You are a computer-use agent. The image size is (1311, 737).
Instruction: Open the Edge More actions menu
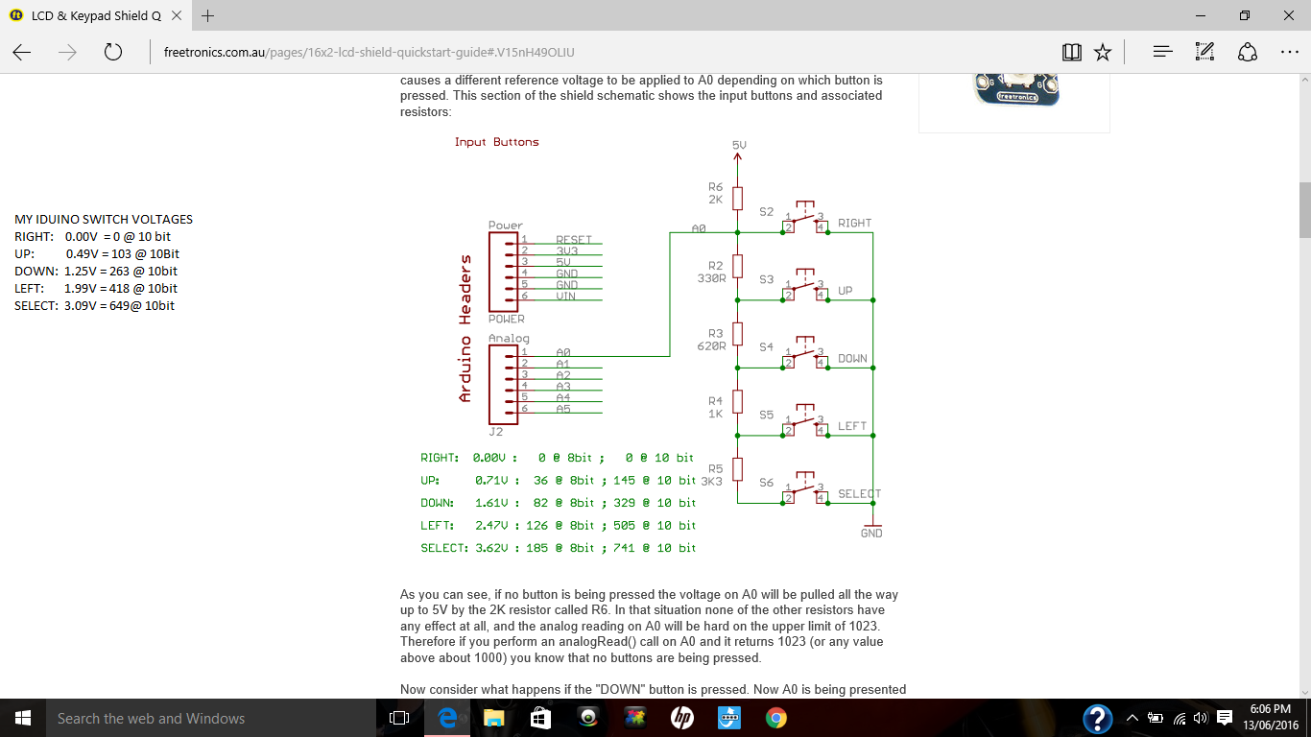[1289, 52]
